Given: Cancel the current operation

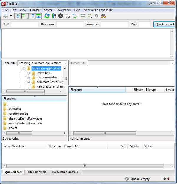Looking at the screenshot, I should (x=60, y=16).
